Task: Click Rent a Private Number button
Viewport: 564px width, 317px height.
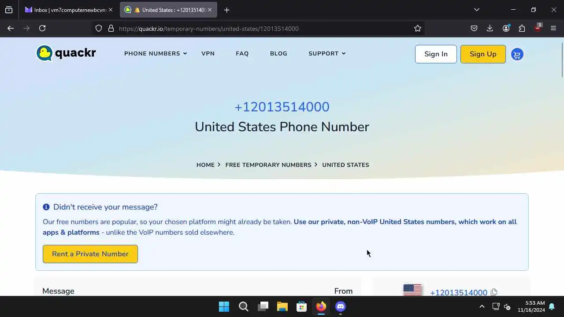Action: 90,254
